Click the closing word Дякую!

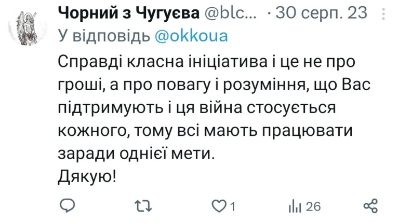(87, 177)
